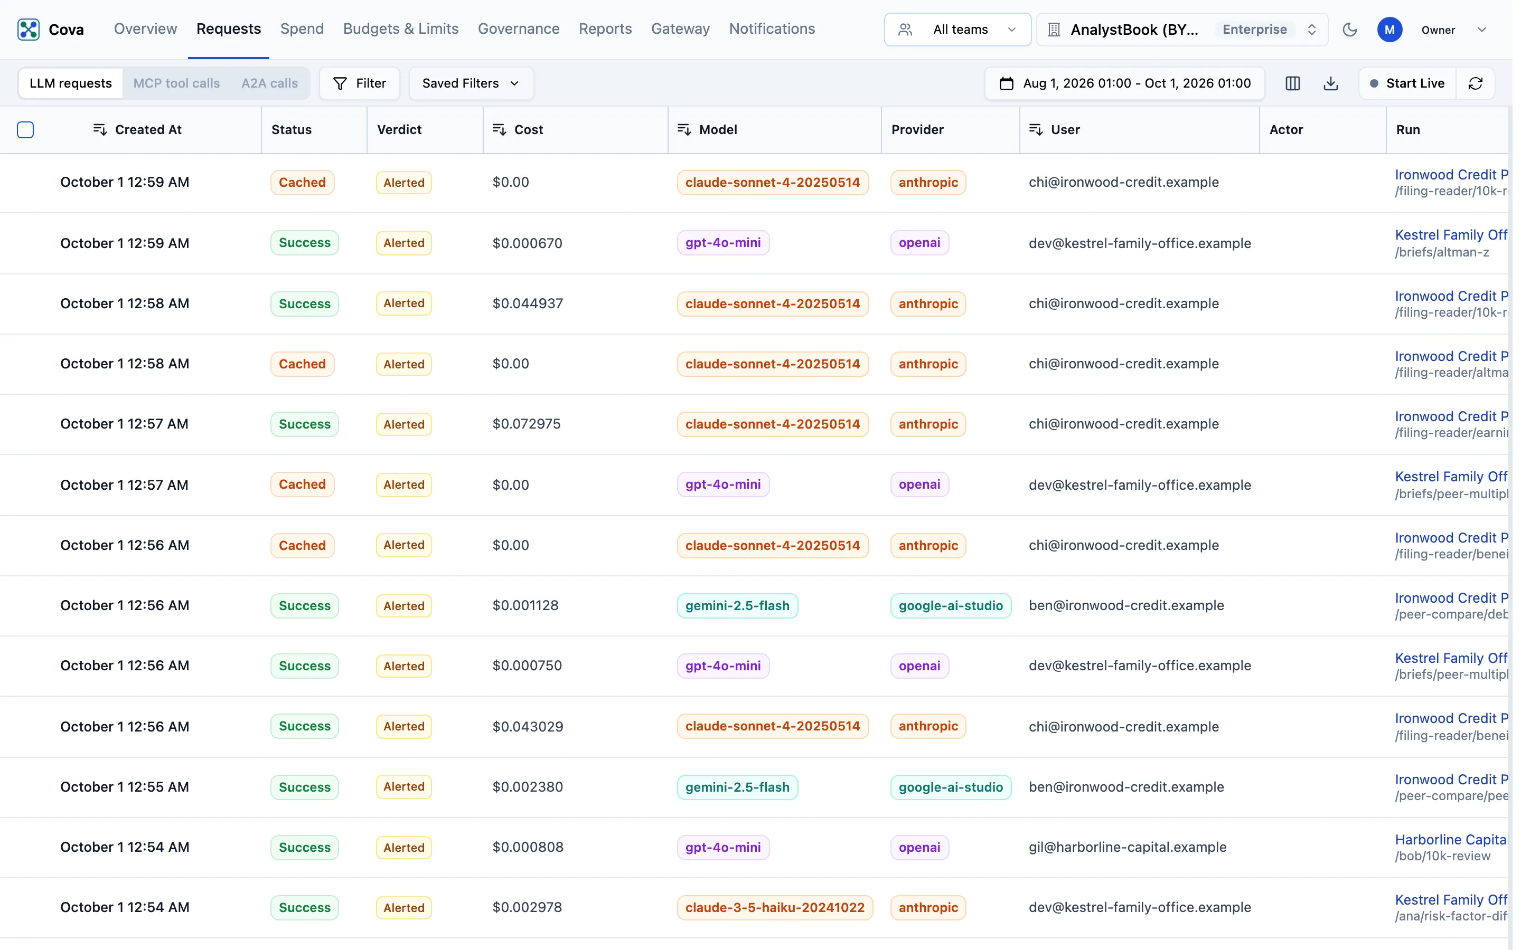Sort by Model column icon
Viewport: 1521px width, 950px height.
684,129
